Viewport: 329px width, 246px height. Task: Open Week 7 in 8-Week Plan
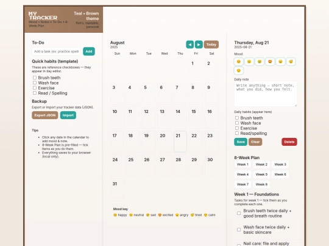pos(242,184)
